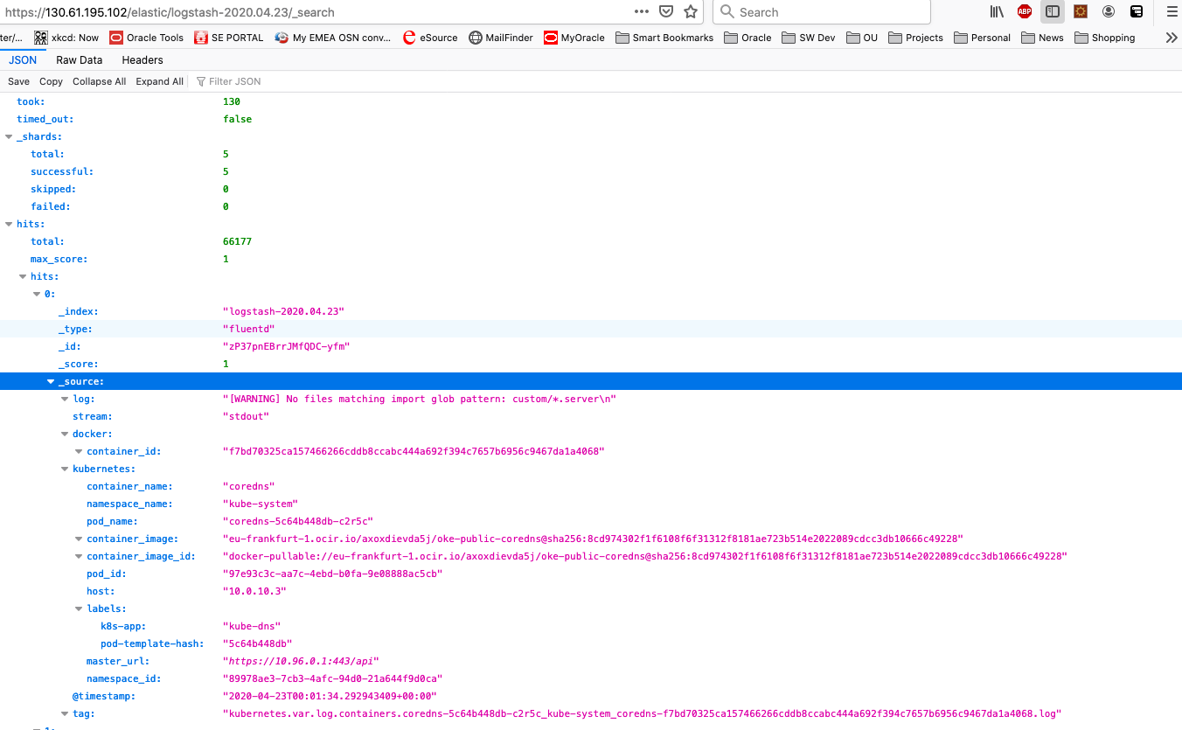
Task: Switch to Raw Data tab
Action: (79, 60)
